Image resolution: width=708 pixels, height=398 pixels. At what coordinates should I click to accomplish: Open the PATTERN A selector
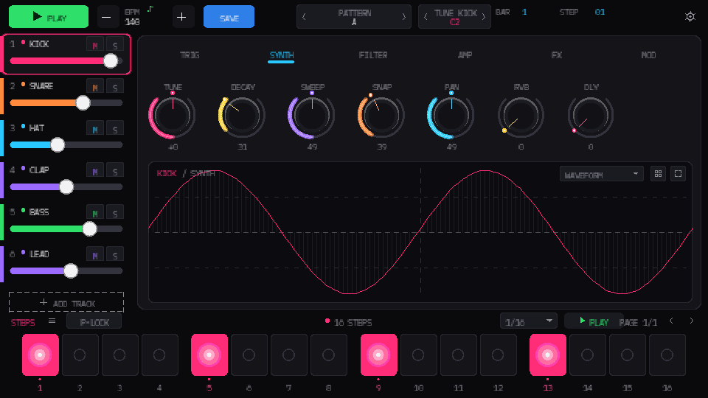click(353, 17)
